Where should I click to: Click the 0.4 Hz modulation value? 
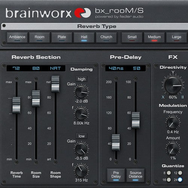coord(173,132)
